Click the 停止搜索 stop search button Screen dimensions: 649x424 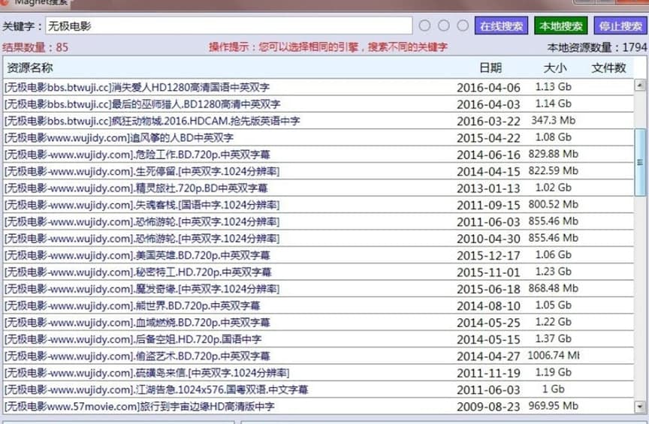(x=620, y=26)
